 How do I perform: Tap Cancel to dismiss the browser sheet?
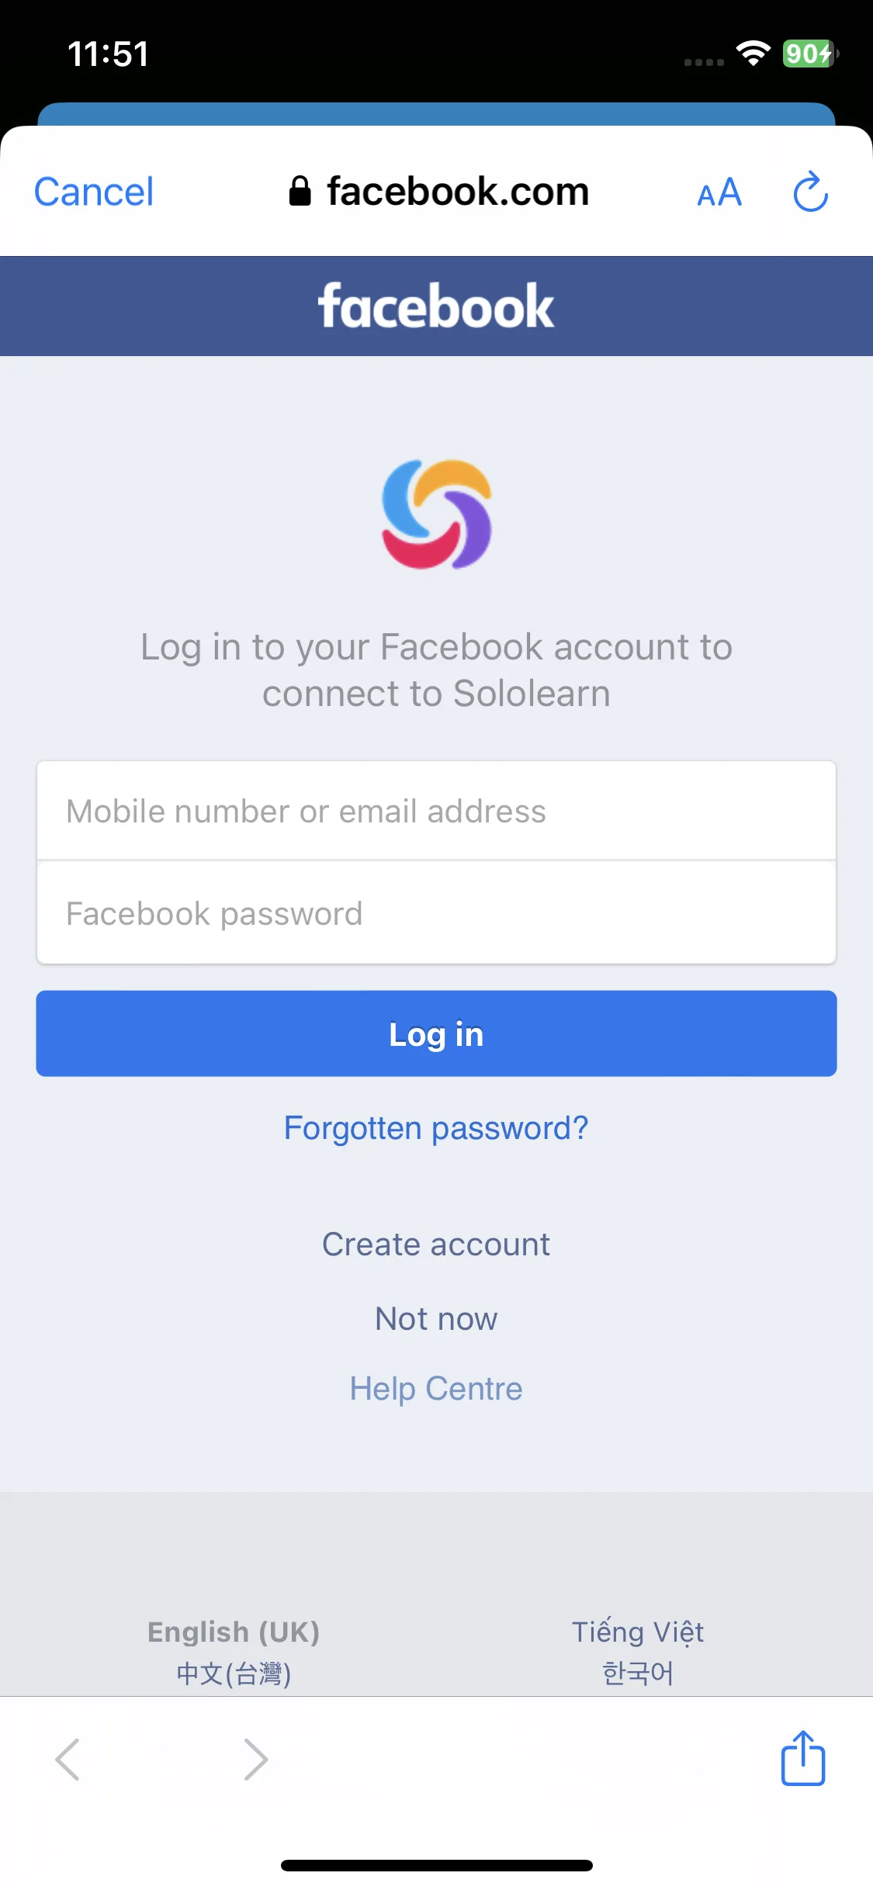coord(94,192)
